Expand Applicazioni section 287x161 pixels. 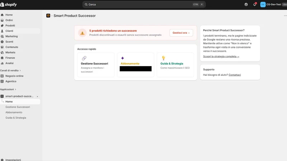[x=8, y=89]
